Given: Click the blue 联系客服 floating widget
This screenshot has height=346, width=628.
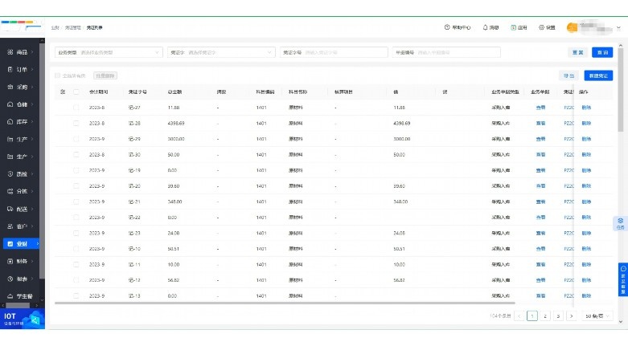Looking at the screenshot, I should click(x=623, y=279).
